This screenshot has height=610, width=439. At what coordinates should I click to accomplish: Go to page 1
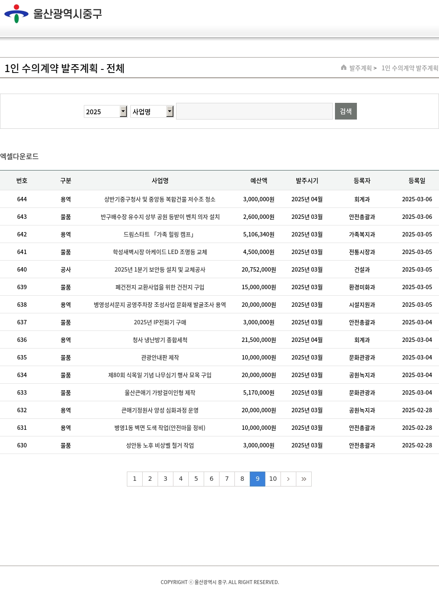coord(135,479)
